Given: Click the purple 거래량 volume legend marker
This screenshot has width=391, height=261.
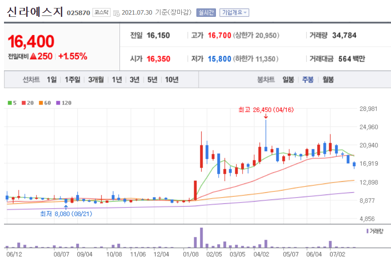Looking at the screenshot, I should pos(367,231).
